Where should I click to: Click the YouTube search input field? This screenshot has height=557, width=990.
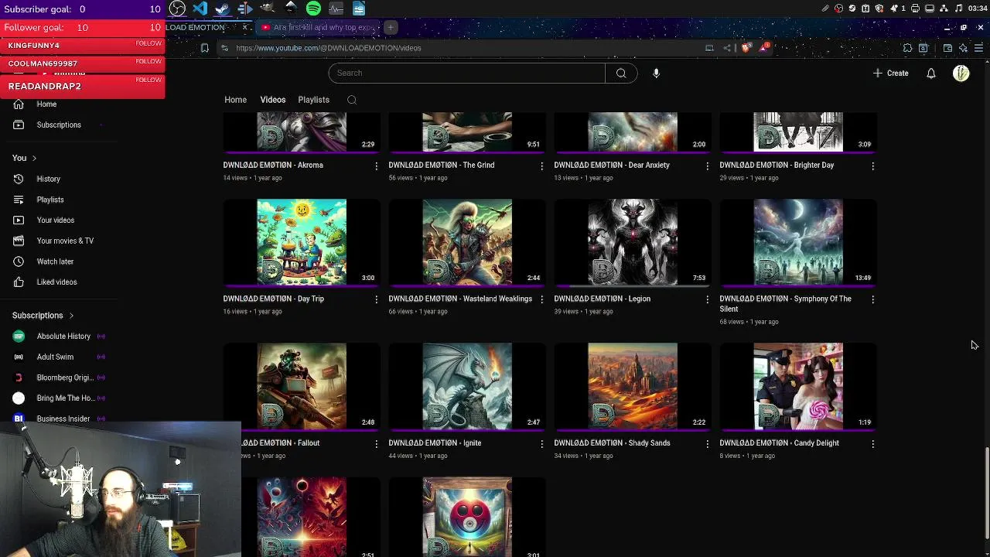(x=466, y=73)
